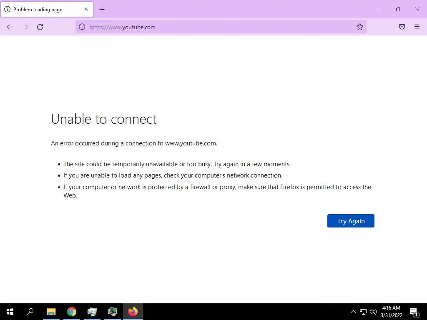Open Windows taskbar search

pyautogui.click(x=30, y=312)
